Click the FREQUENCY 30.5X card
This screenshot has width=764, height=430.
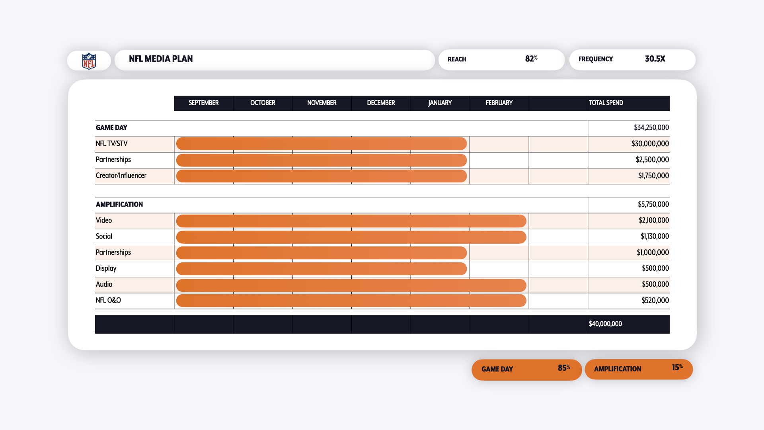632,60
